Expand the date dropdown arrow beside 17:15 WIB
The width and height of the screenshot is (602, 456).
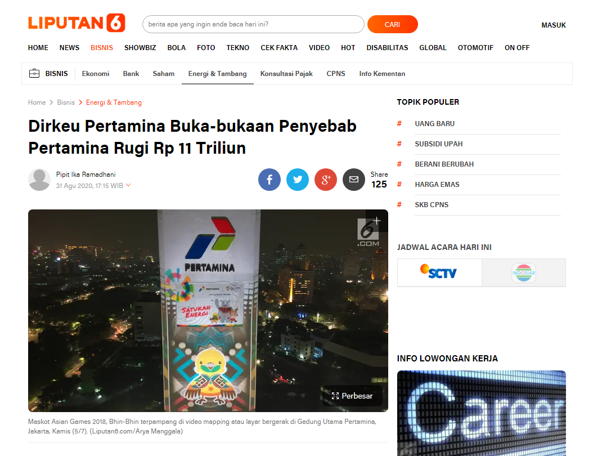click(128, 185)
